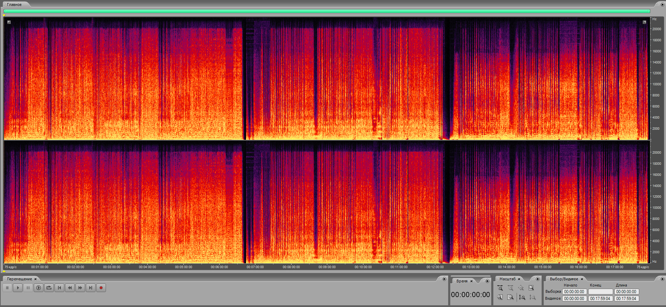666x307 pixels.
Task: Click the red Record button
Action: pyautogui.click(x=101, y=288)
